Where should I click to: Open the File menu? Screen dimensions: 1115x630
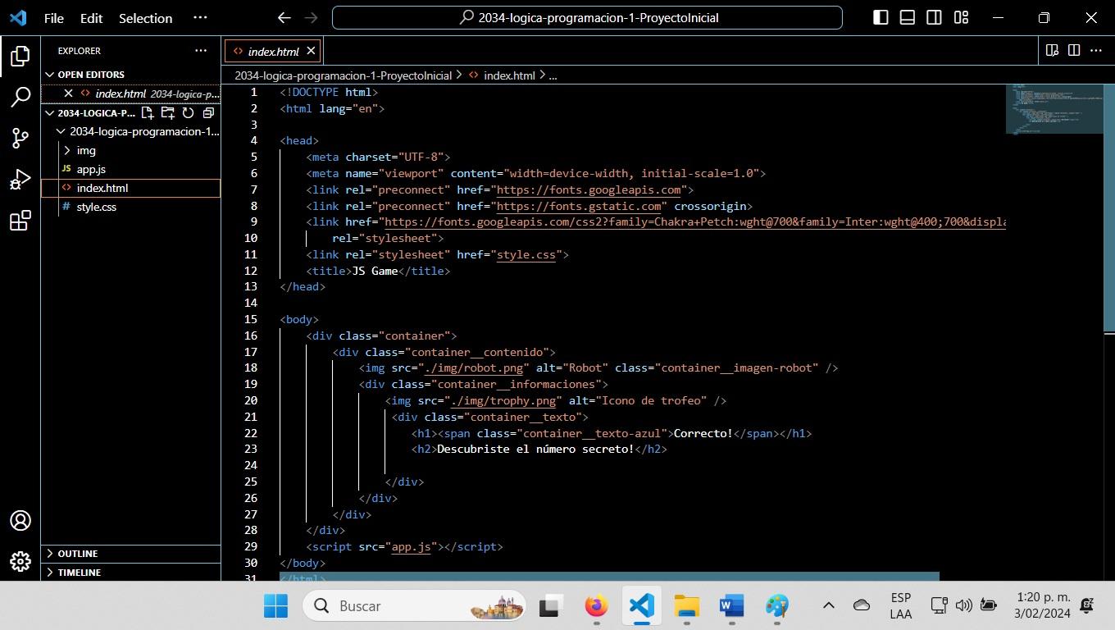click(x=53, y=17)
